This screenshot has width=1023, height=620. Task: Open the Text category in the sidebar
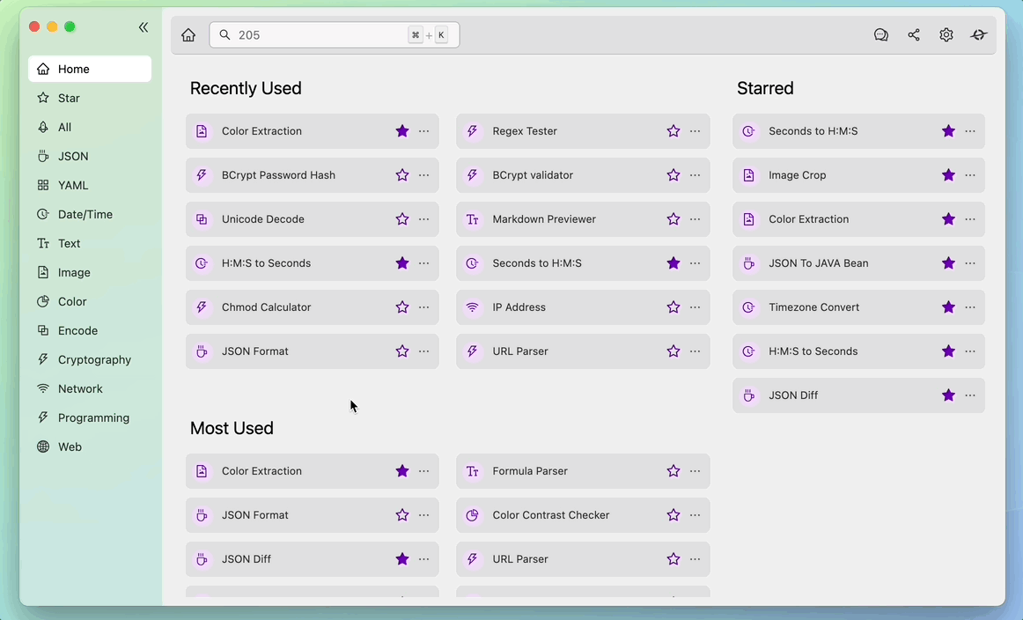[90, 243]
